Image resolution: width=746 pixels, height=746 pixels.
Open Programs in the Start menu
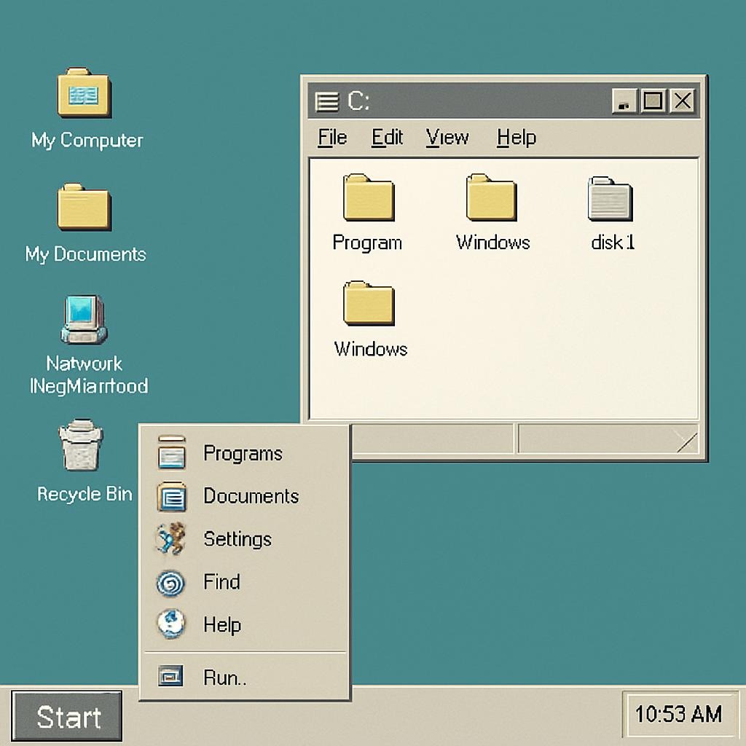pos(242,454)
